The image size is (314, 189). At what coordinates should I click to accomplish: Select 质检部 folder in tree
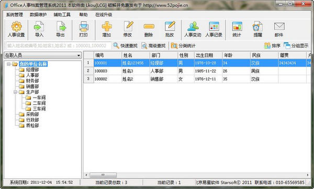tap(32, 125)
